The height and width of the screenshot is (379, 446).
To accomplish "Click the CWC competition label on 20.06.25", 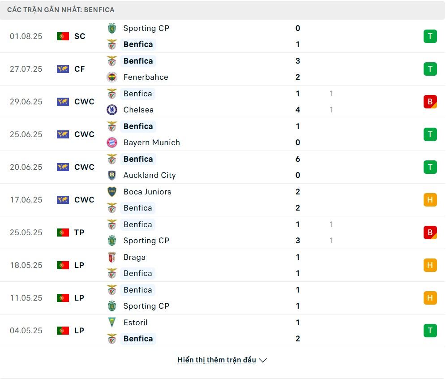I will 84,167.
